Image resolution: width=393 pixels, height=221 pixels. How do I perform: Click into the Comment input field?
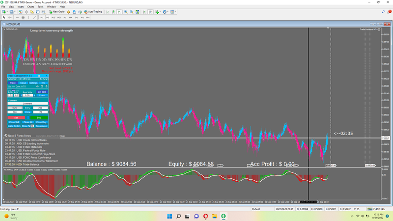[x=28, y=104]
